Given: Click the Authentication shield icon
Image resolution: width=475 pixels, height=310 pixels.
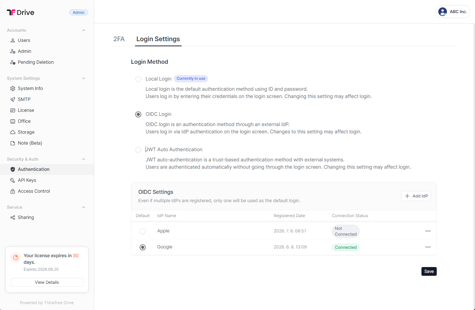Looking at the screenshot, I should click(13, 169).
